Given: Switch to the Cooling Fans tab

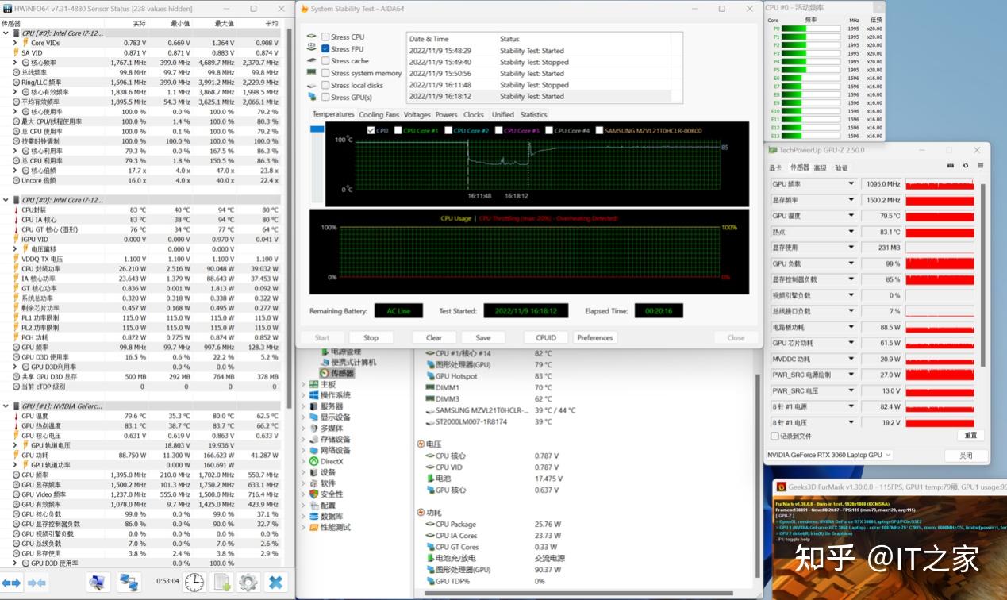Looking at the screenshot, I should 379,115.
